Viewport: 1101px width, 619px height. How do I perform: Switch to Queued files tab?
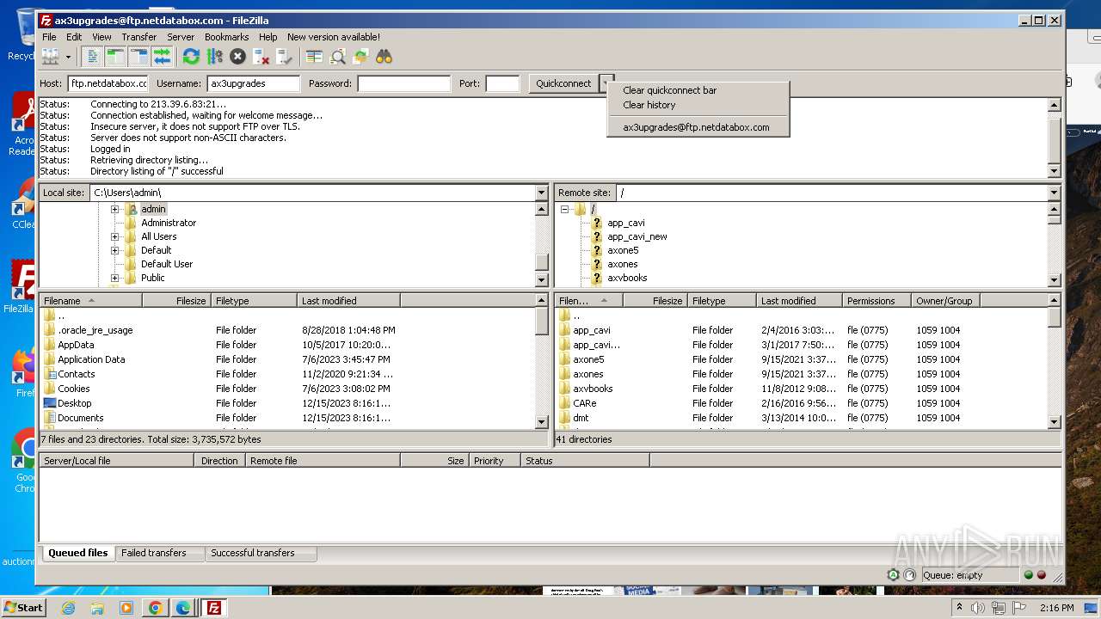(78, 553)
